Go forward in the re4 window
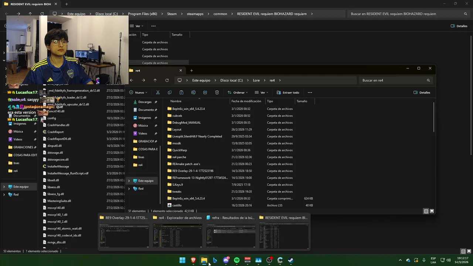This screenshot has height=266, width=473. pos(143,80)
